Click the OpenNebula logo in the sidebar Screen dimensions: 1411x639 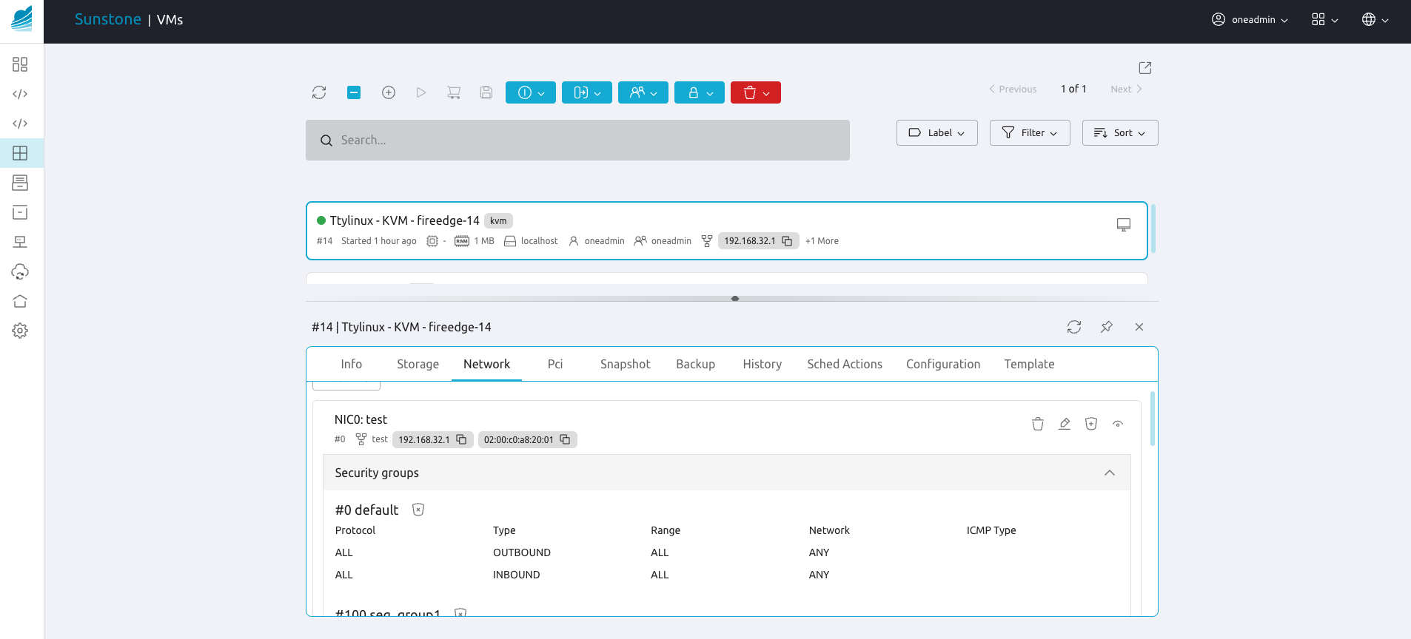click(x=21, y=18)
